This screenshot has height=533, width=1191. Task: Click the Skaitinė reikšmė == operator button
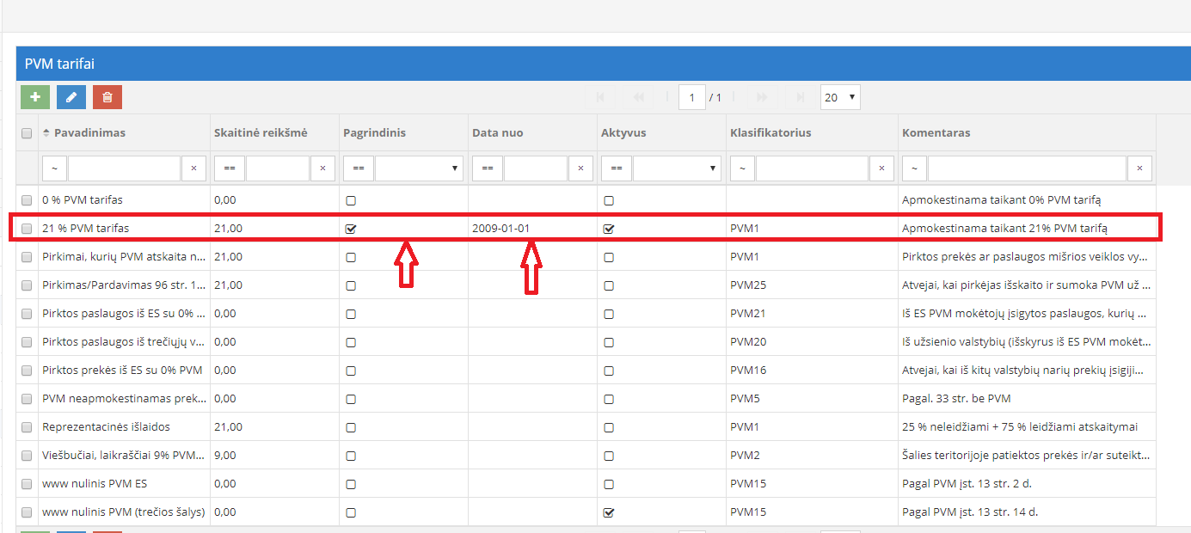click(x=230, y=168)
